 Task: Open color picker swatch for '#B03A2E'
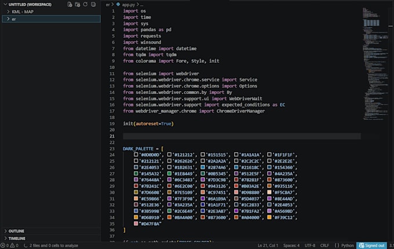point(236,186)
